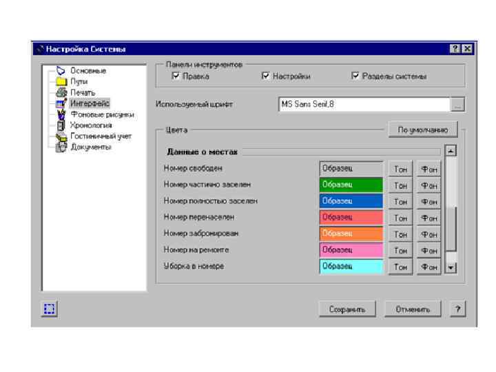
Task: Click the Интерфейс section icon
Action: 61,103
